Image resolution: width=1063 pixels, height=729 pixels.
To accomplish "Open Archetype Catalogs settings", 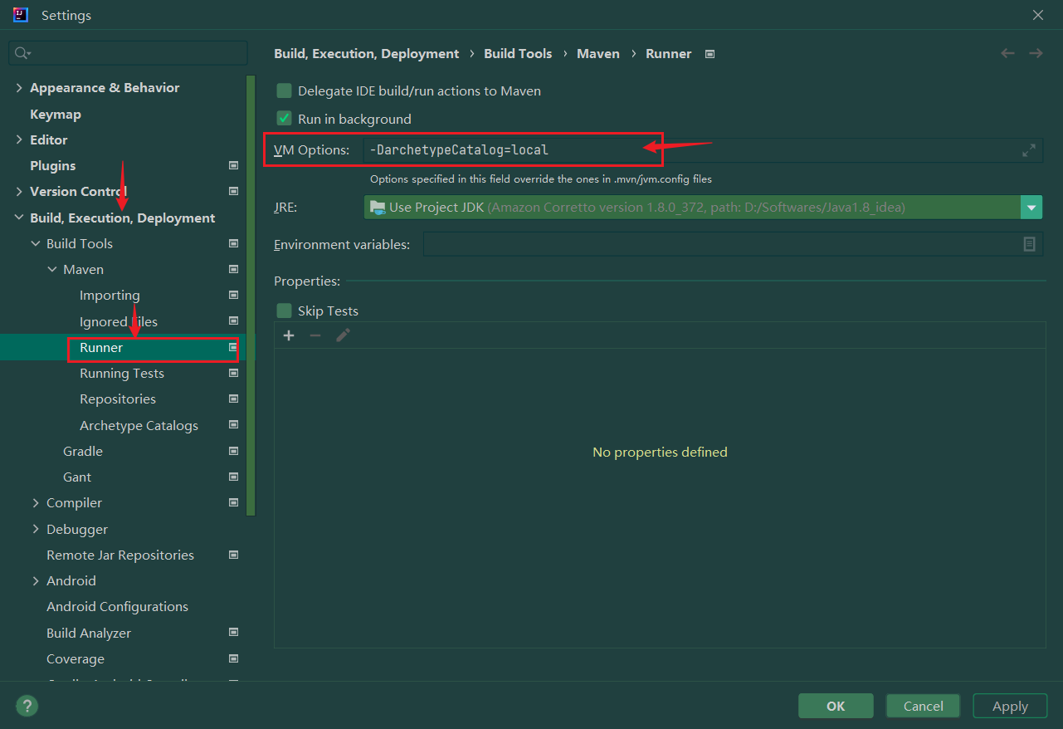I will pos(139,426).
